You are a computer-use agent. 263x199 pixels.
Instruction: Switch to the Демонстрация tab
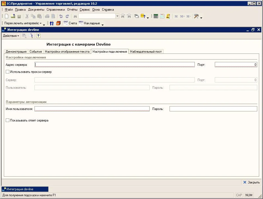point(16,51)
